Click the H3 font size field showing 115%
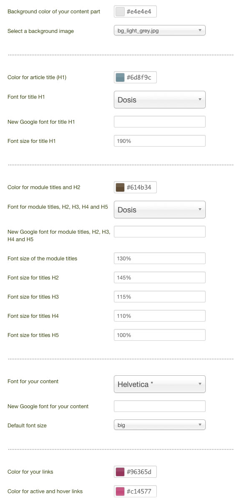The height and width of the screenshot is (504, 234). (160, 297)
